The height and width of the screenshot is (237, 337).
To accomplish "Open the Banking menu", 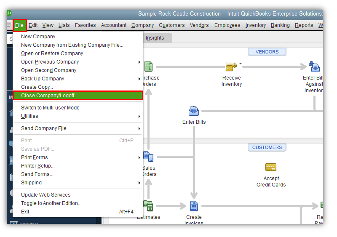I will [x=280, y=25].
